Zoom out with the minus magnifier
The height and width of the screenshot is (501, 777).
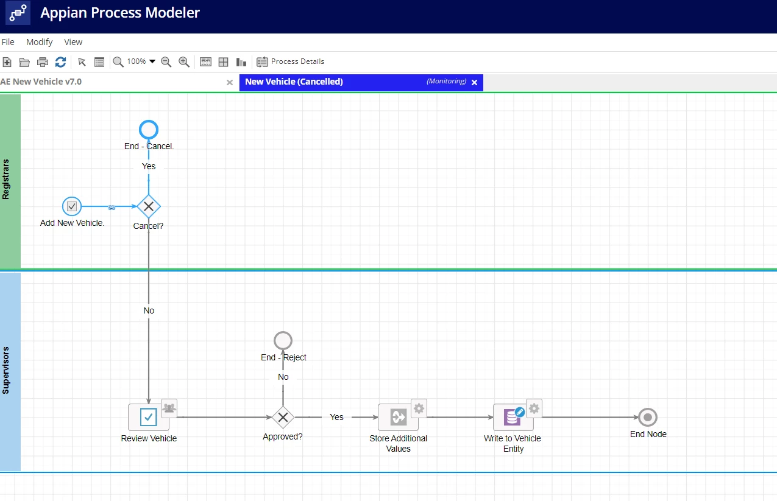coord(166,61)
